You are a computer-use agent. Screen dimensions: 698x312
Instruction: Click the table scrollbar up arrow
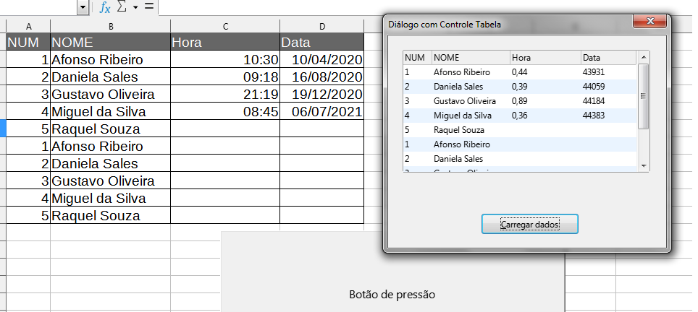click(x=644, y=56)
